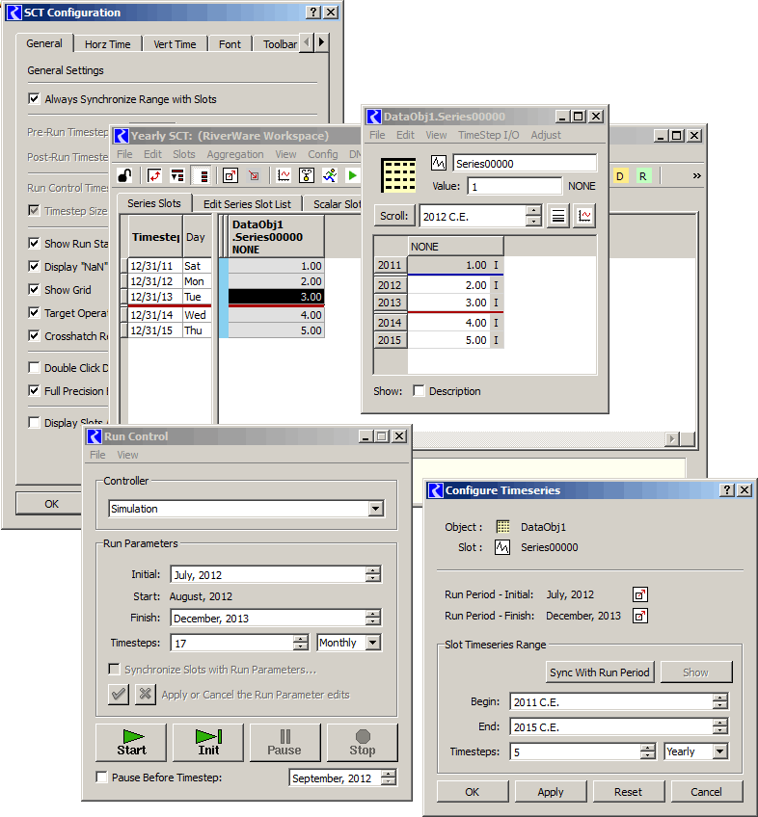Click the End 2015 C.E. spinner arrows
This screenshot has height=817, width=758.
(720, 726)
